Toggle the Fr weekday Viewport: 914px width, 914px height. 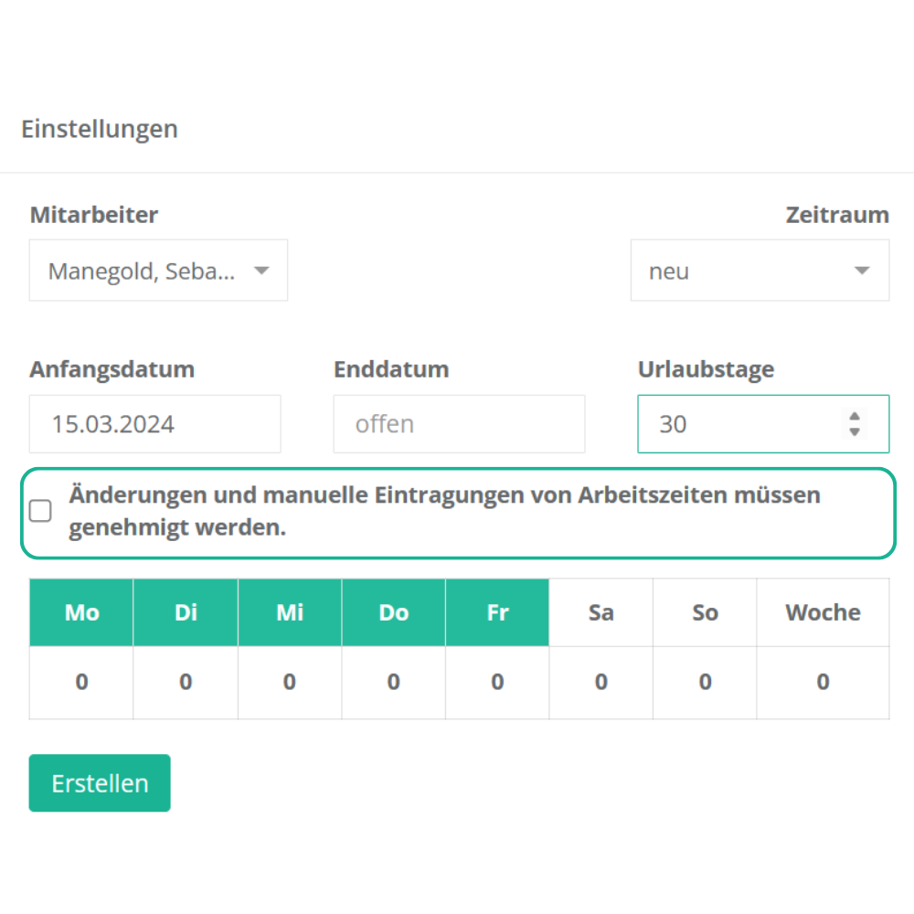pyautogui.click(x=497, y=612)
